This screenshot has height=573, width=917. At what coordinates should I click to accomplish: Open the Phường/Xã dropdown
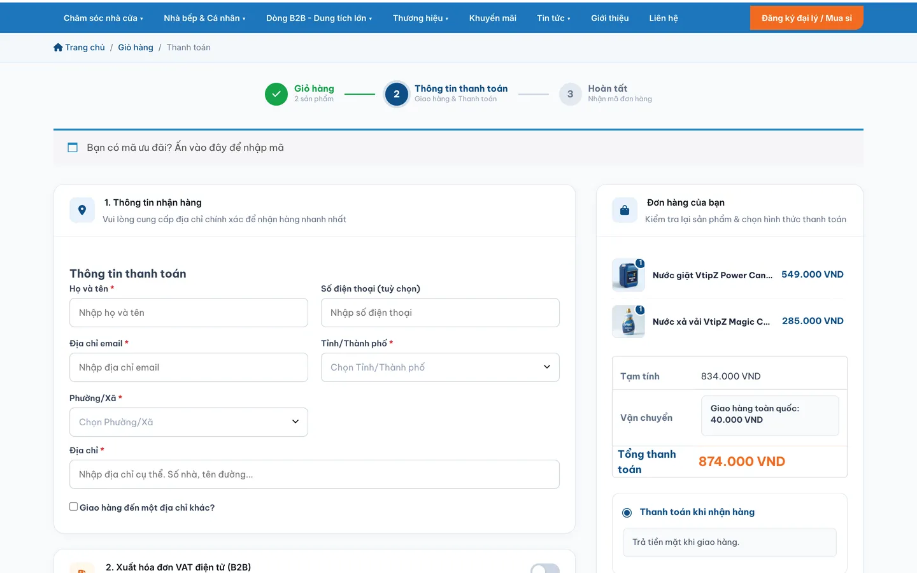[188, 422]
